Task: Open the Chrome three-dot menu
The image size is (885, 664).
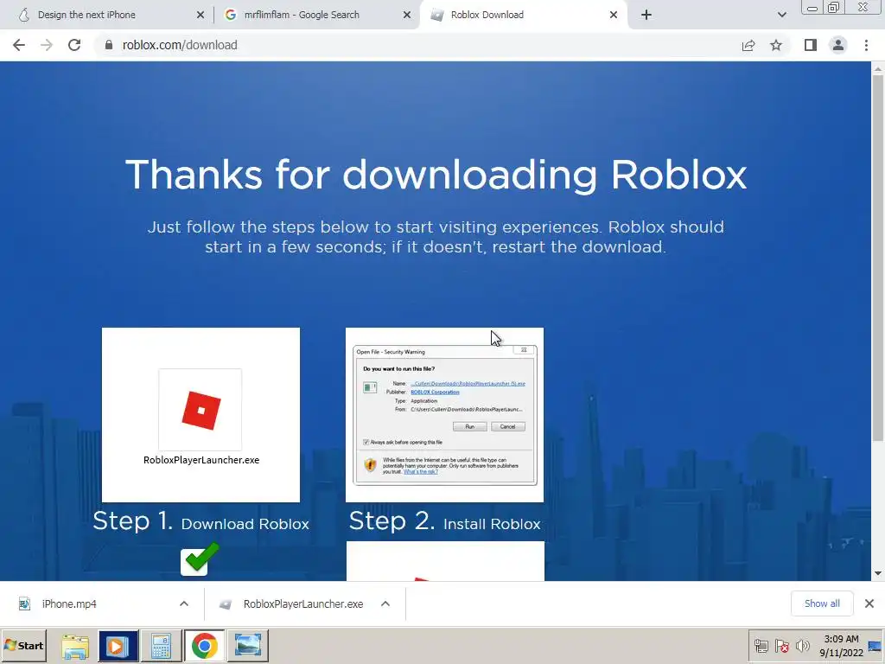Action: (x=866, y=45)
